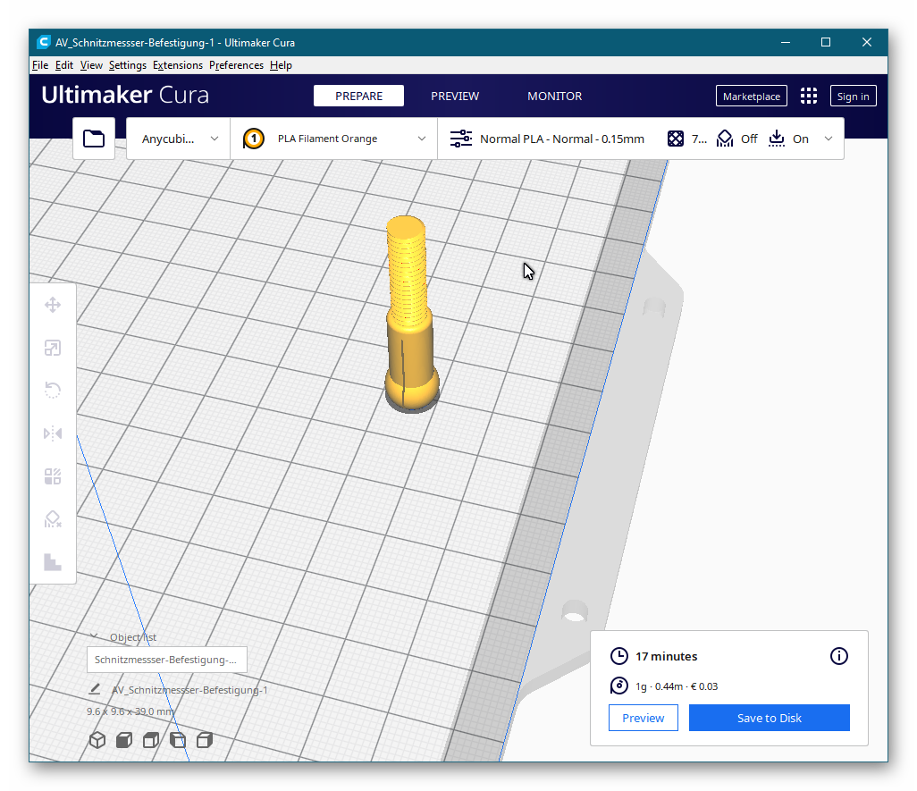Select the Per Model Settings tool
917x791 pixels.
(x=53, y=476)
